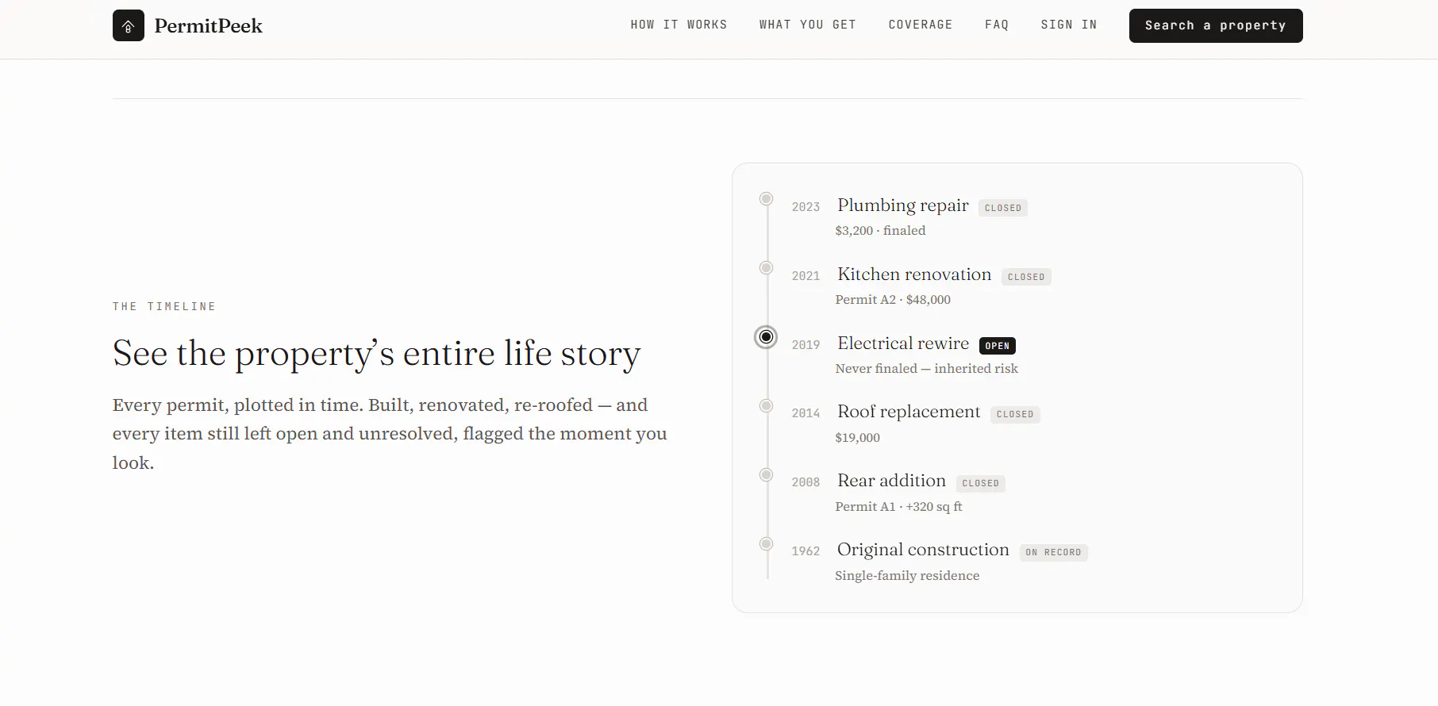Click the ON RECORD badge
Screen dimensions: 1438x706
click(1053, 552)
